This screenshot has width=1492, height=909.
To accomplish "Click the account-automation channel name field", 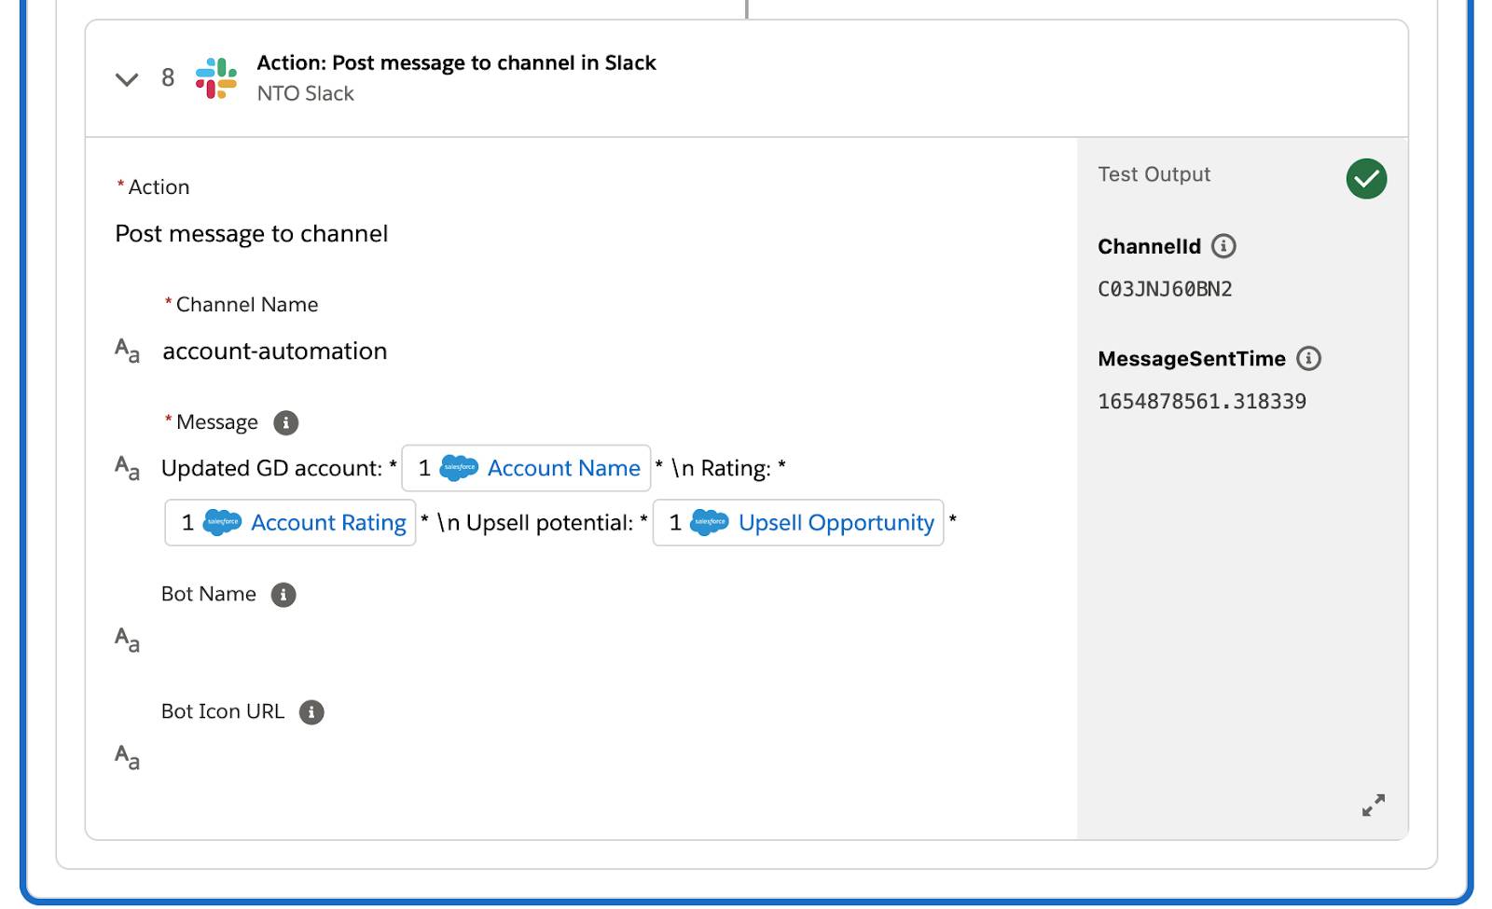I will pos(275,351).
